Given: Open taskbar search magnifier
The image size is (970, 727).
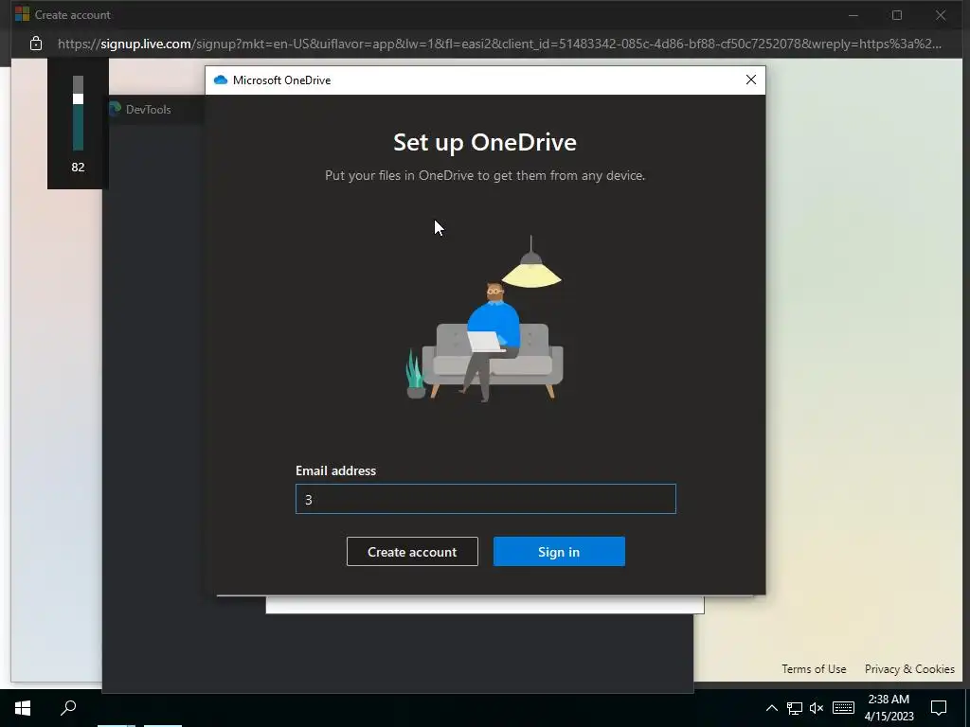Looking at the screenshot, I should 68,708.
